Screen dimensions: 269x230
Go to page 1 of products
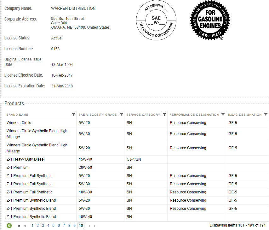coord(32,226)
